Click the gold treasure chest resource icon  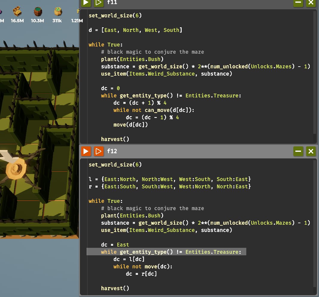pyautogui.click(x=17, y=12)
